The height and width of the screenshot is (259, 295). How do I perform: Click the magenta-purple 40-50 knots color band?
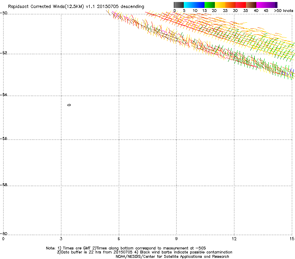click(267, 5)
